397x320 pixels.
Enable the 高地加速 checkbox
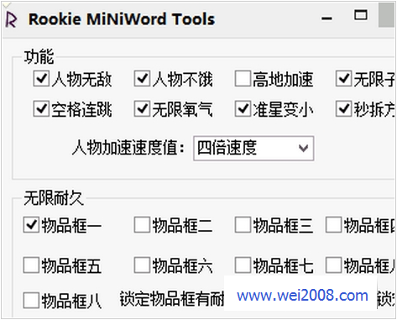[x=243, y=79]
